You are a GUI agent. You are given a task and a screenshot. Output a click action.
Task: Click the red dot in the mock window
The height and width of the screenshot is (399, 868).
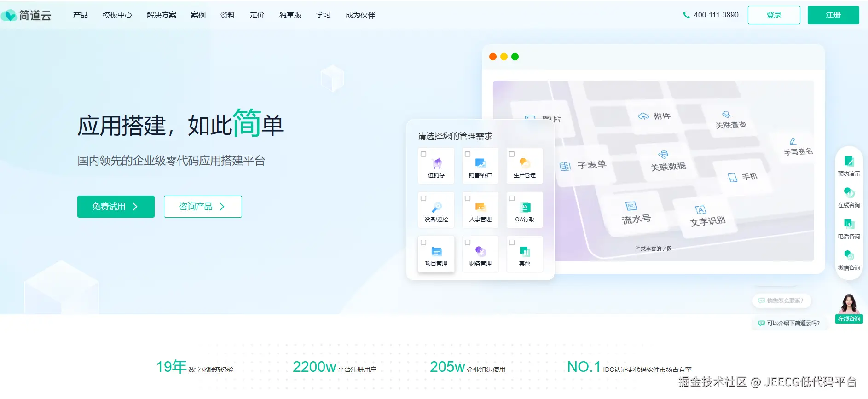493,57
